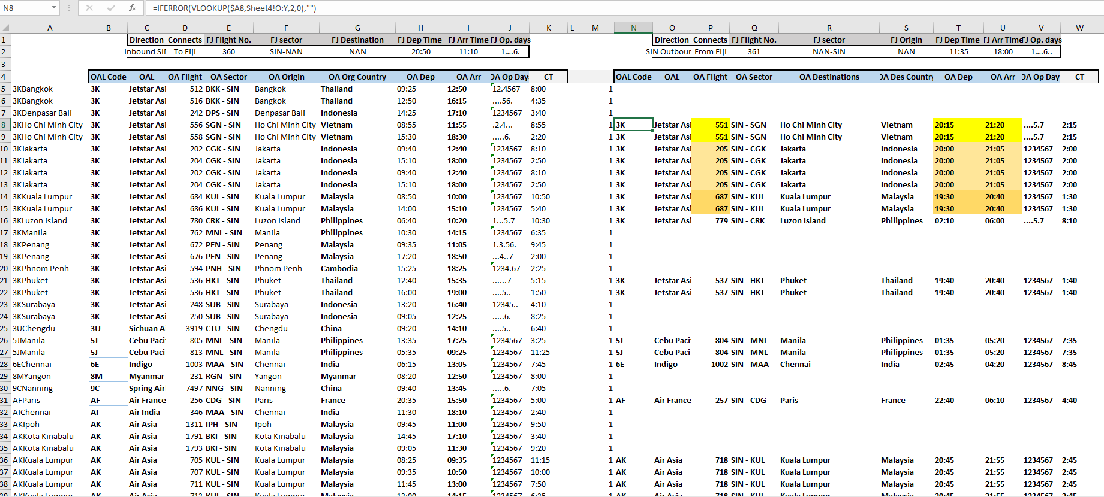Screen dimensions: 1104x497
Task: Click the 'SIN - CDG' sector cell
Action: tap(754, 400)
